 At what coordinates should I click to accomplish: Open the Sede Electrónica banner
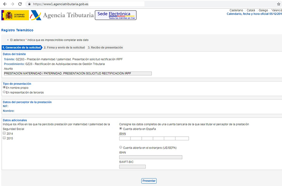coord(117,15)
